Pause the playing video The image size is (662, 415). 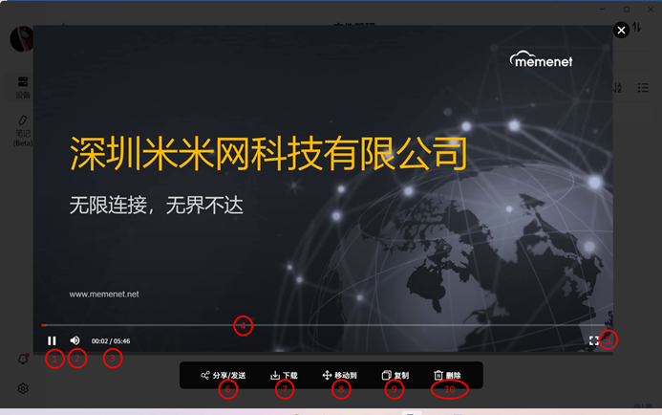point(53,340)
